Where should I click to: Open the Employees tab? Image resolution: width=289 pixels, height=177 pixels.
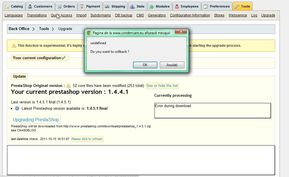click(x=187, y=6)
